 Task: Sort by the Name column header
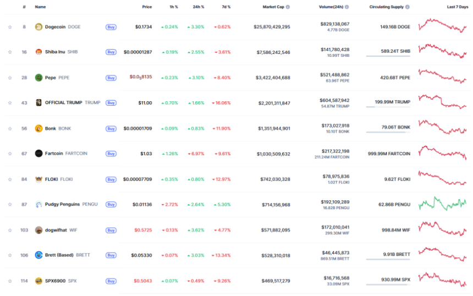[40, 7]
